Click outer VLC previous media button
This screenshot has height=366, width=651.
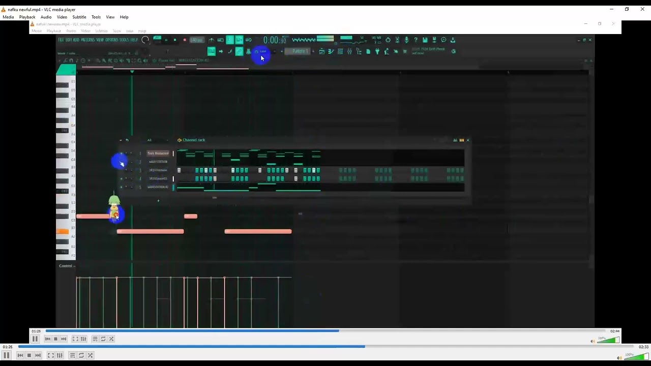tap(20, 355)
